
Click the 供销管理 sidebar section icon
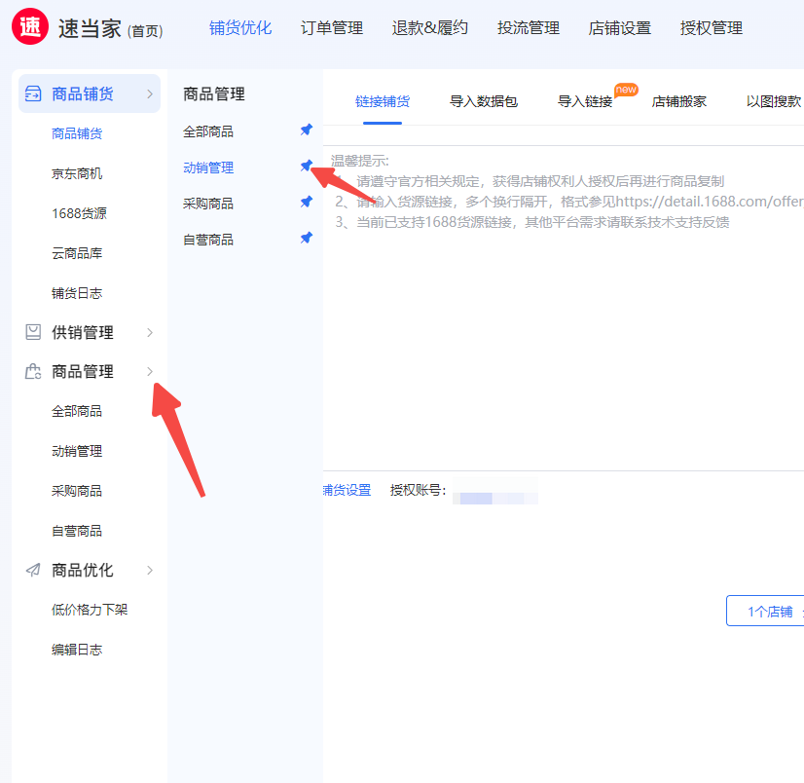(x=33, y=332)
